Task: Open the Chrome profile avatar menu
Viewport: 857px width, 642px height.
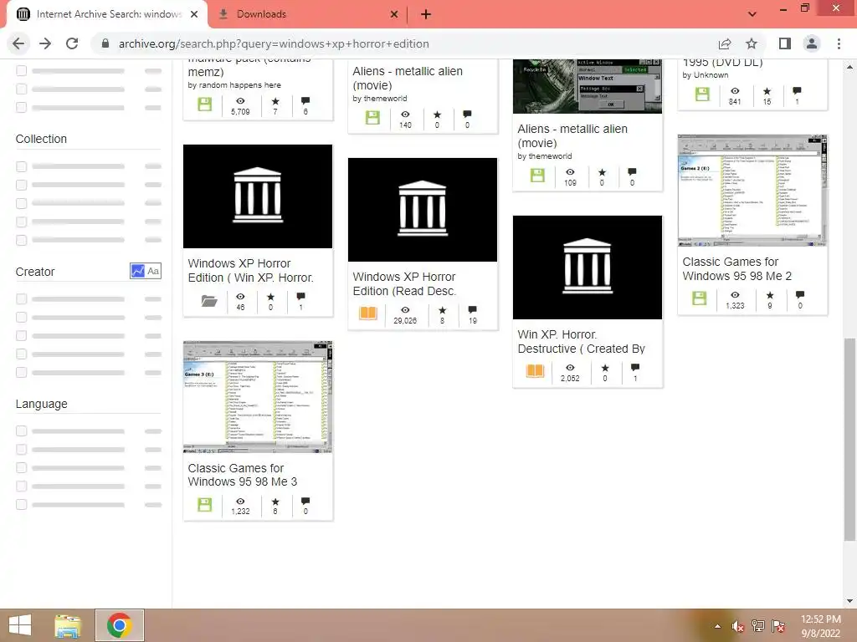Action: pyautogui.click(x=812, y=43)
